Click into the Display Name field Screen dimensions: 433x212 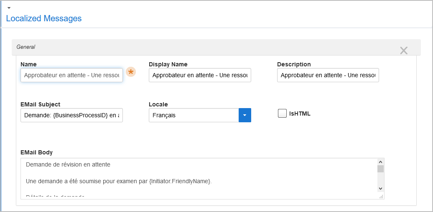(x=200, y=76)
